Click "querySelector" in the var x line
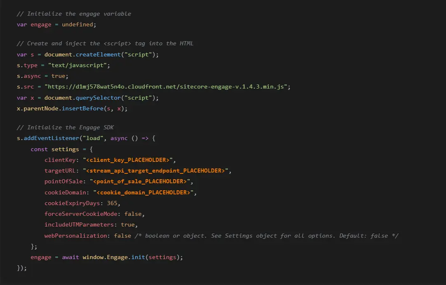This screenshot has height=285, width=446. pyautogui.click(x=98, y=98)
